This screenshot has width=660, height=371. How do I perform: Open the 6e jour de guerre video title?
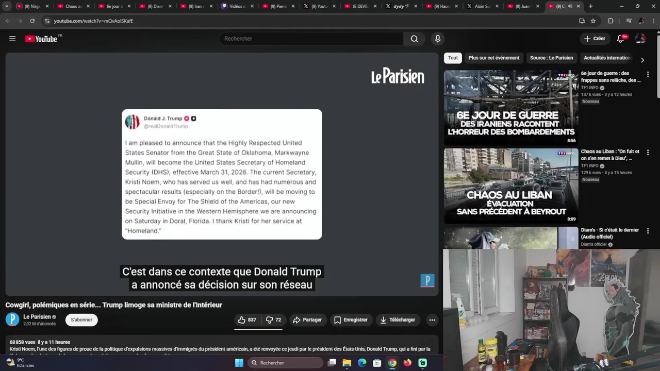coord(610,77)
